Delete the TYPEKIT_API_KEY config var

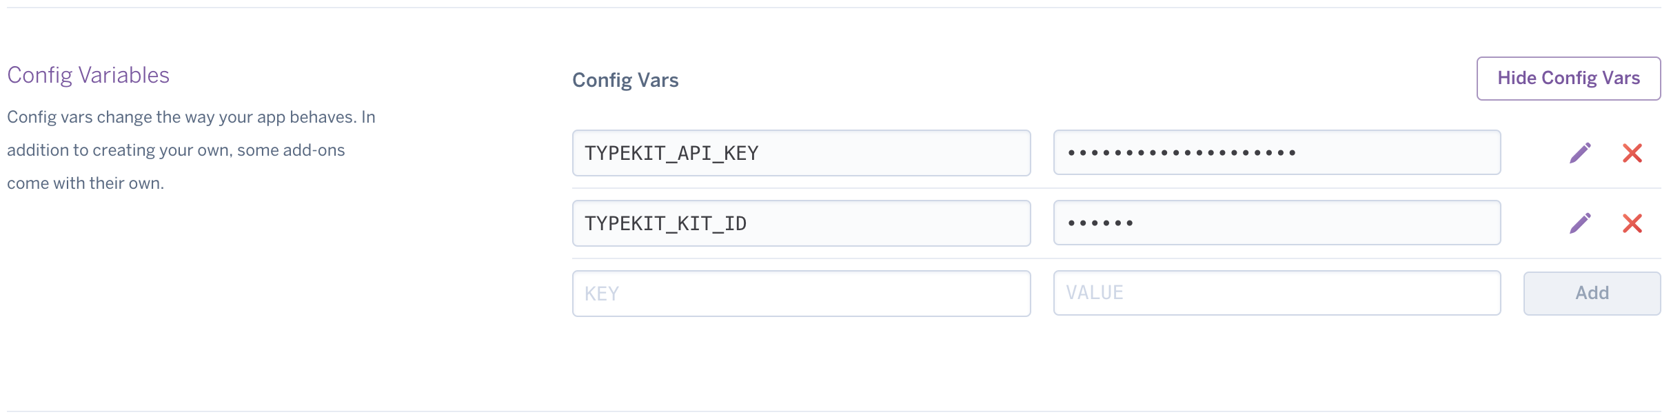(x=1632, y=153)
